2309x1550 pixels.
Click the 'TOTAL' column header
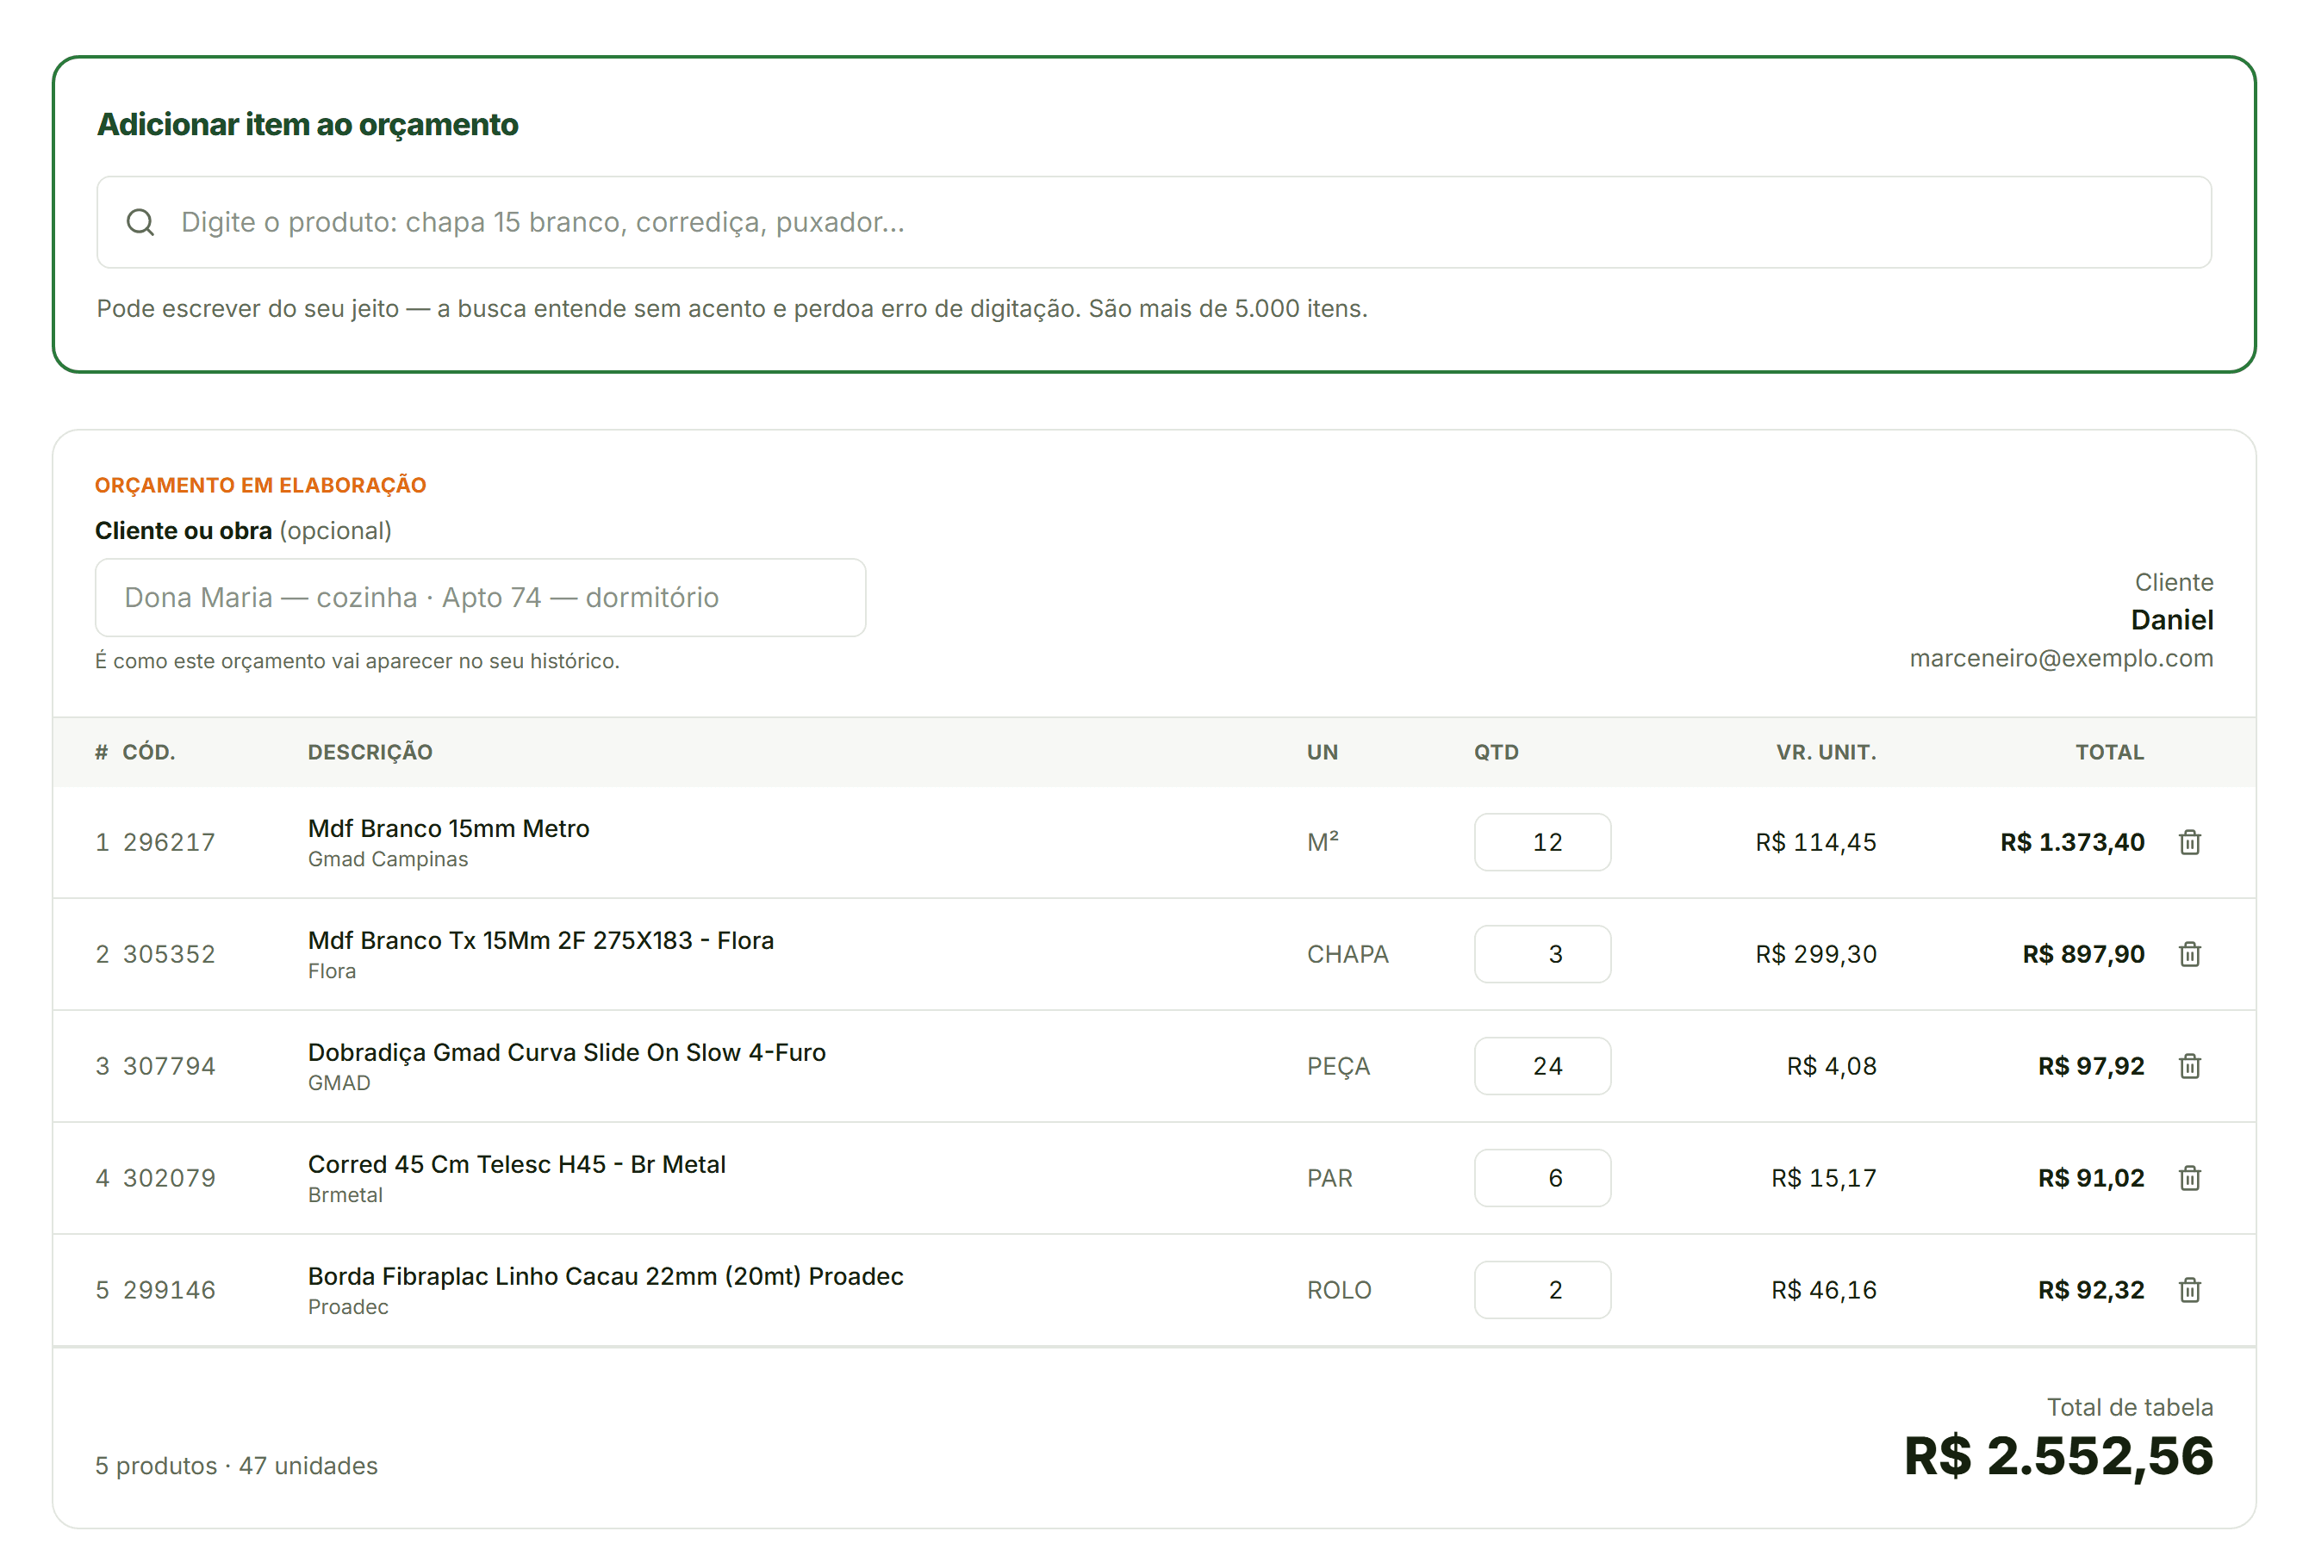click(x=2109, y=753)
